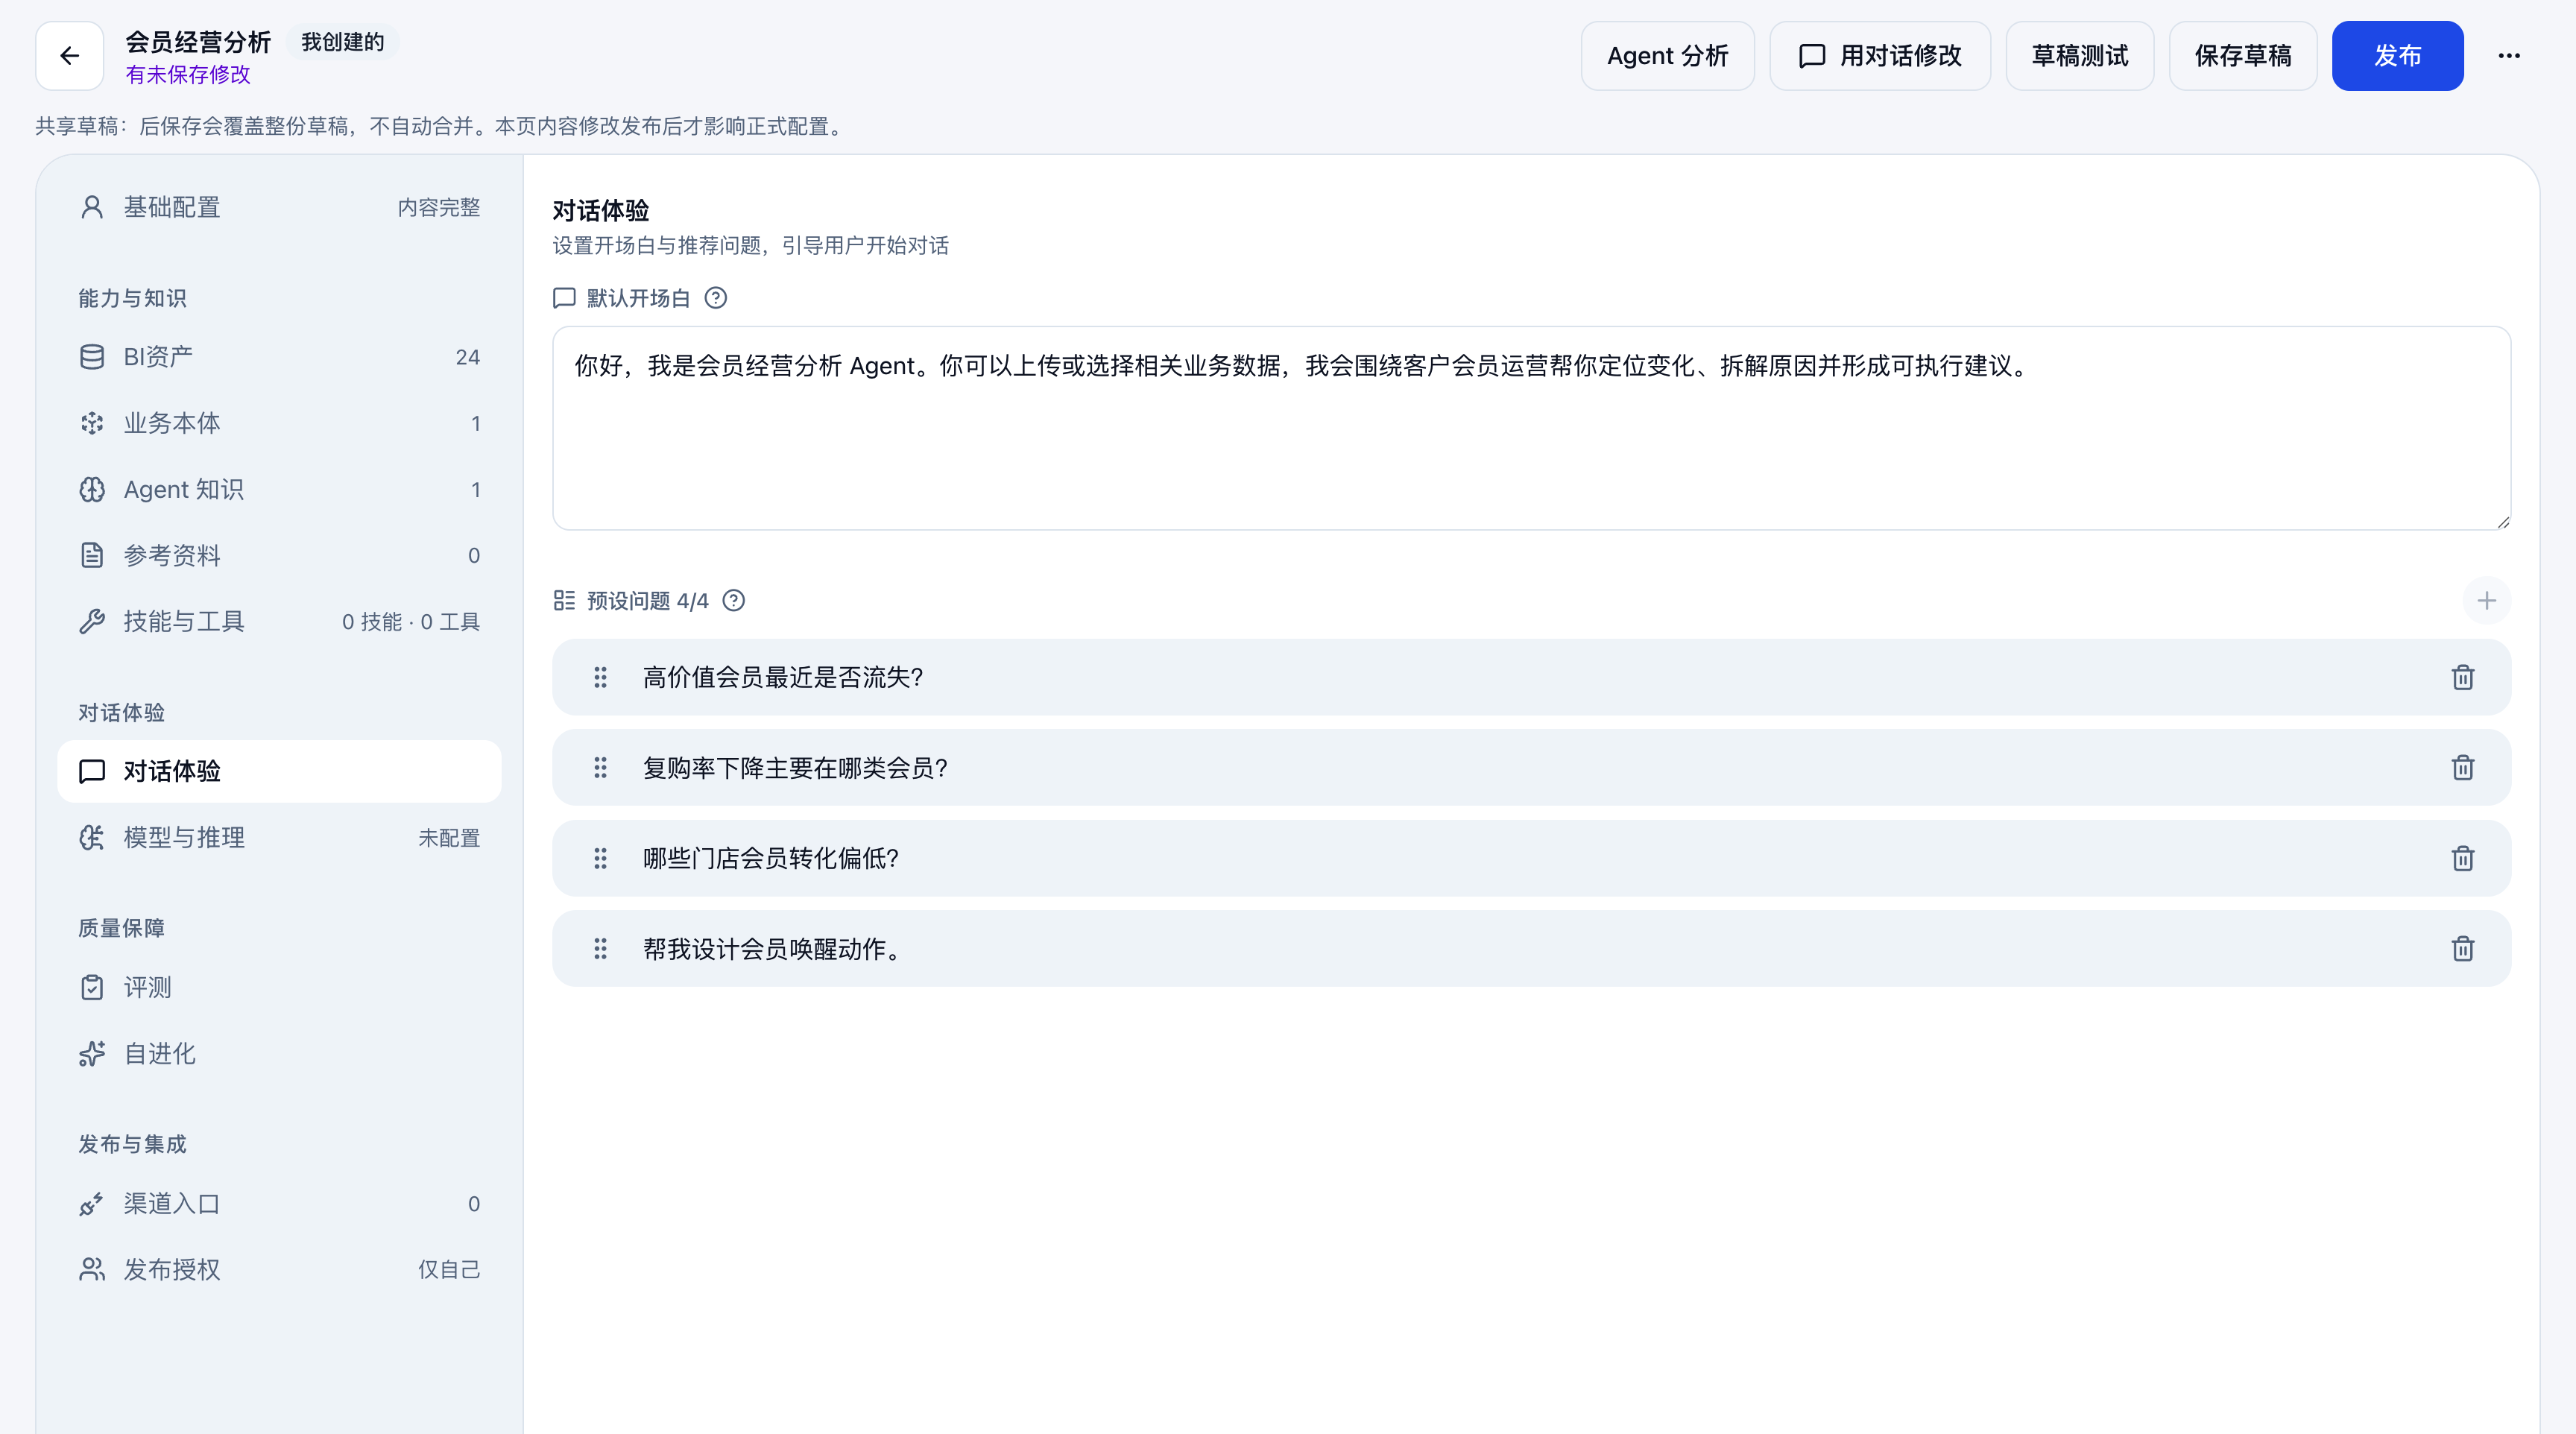
Task: Click the 内容完整 status label
Action: pyautogui.click(x=439, y=207)
